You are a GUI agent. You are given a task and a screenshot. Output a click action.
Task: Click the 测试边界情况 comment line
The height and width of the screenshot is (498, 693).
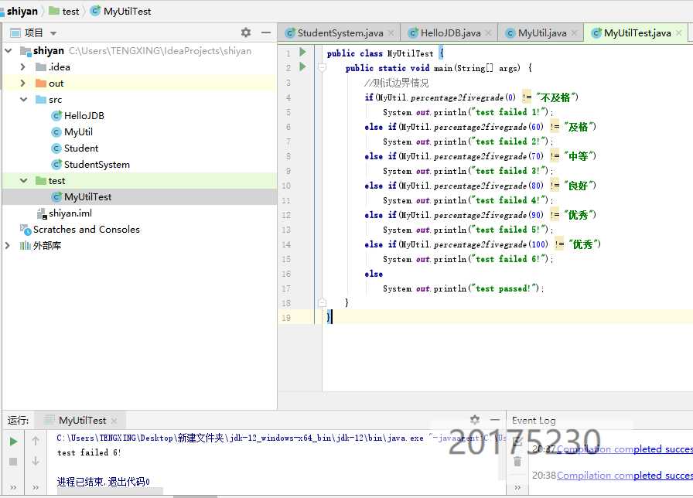click(397, 83)
